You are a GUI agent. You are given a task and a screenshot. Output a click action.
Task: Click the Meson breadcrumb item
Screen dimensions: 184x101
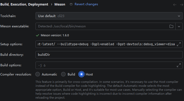(60, 4)
